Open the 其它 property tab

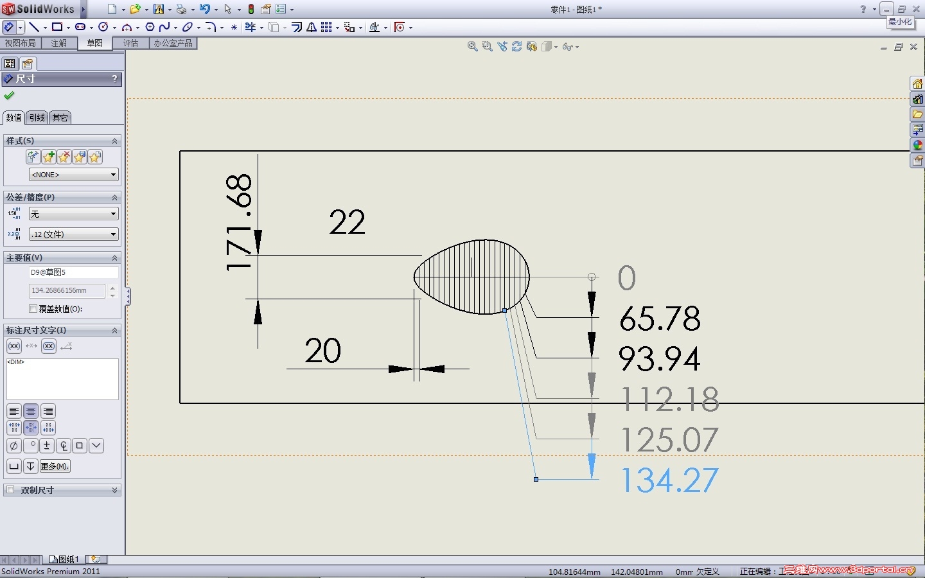tap(60, 118)
